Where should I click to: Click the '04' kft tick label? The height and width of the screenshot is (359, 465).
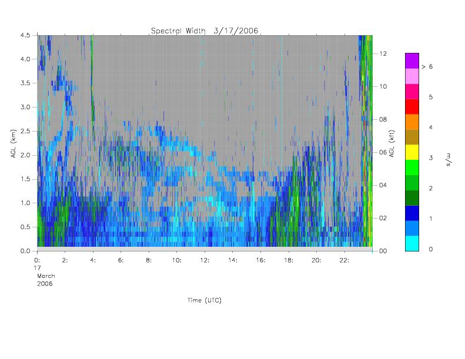click(x=383, y=185)
